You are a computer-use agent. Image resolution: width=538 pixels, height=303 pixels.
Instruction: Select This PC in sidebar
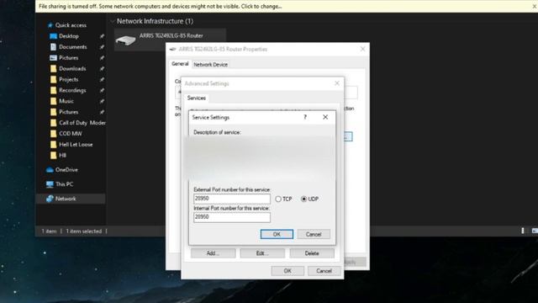64,184
